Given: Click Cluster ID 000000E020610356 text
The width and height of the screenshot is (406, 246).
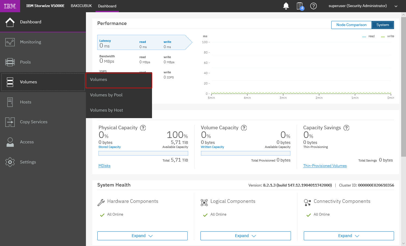Looking at the screenshot, I should click(367, 185).
